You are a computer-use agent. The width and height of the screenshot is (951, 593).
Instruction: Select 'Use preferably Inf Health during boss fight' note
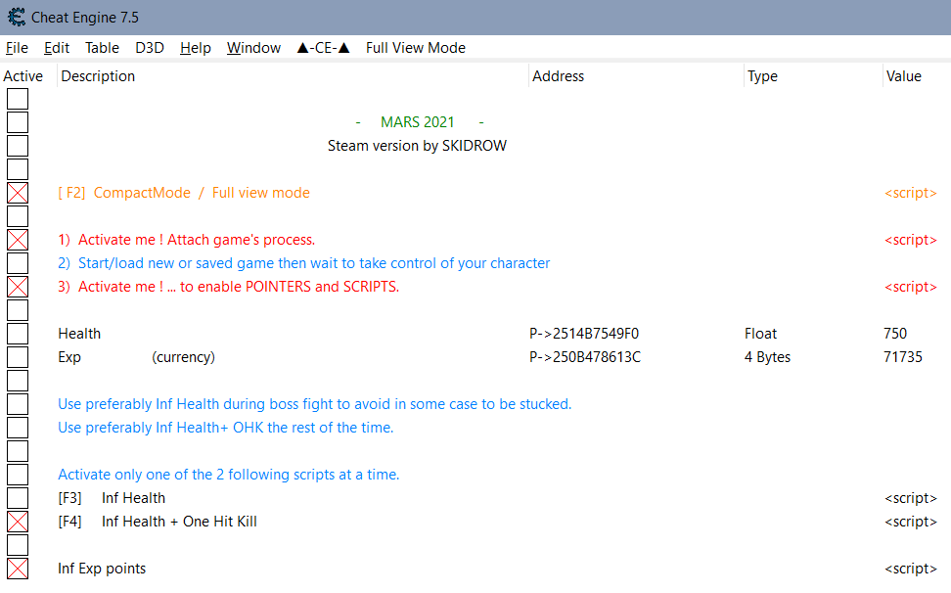coord(315,404)
